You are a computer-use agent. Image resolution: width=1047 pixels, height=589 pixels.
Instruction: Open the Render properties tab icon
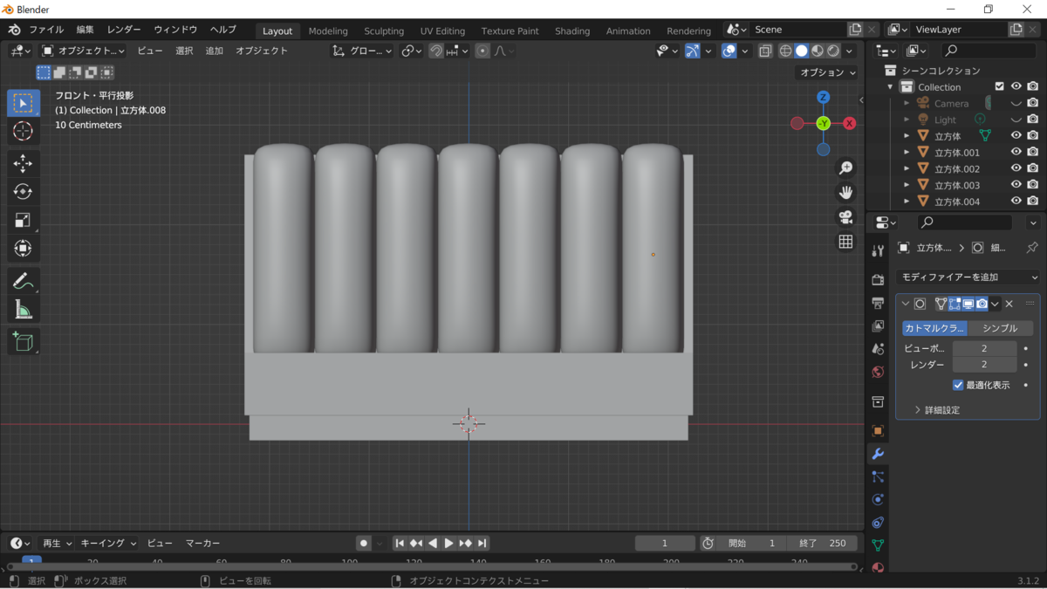878,279
